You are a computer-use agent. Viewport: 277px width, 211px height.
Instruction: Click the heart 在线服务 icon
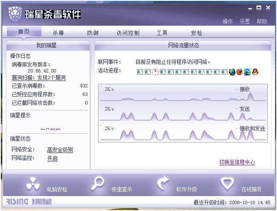(227, 183)
